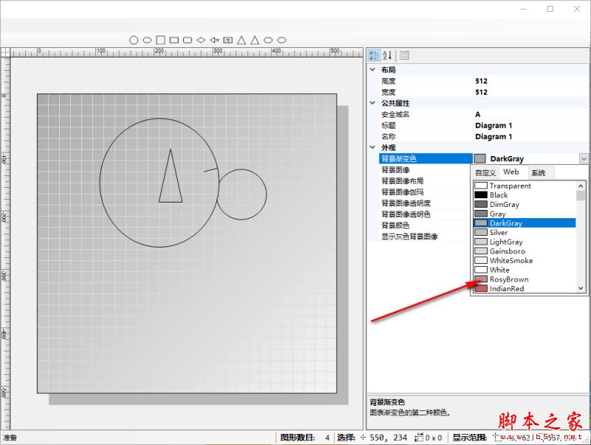This screenshot has height=445, width=591.
Task: Click the color list scroll-down arrow
Action: coord(581,288)
